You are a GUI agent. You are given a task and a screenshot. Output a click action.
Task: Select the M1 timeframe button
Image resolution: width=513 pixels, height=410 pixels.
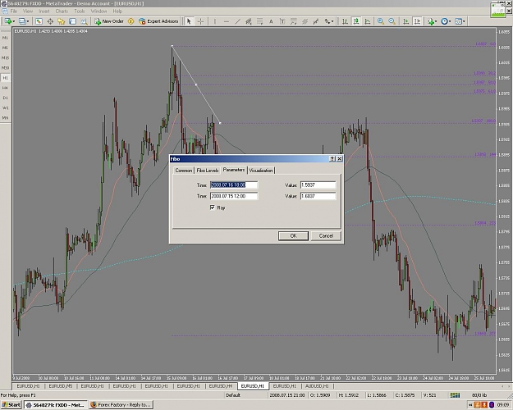click(5, 38)
